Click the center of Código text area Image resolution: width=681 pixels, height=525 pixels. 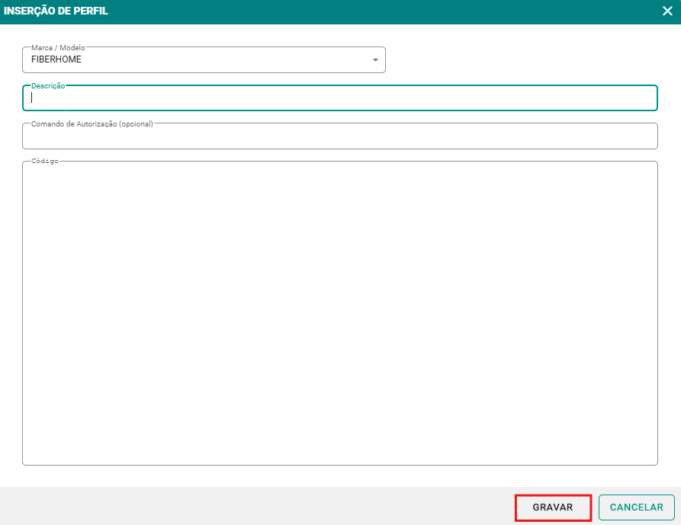pos(339,312)
